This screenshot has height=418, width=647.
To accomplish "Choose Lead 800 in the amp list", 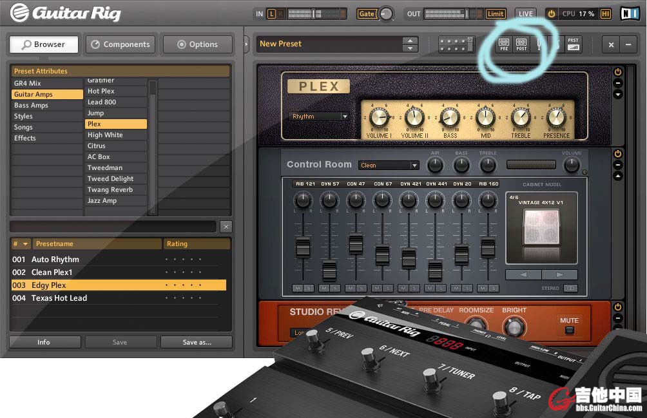I will [116, 102].
